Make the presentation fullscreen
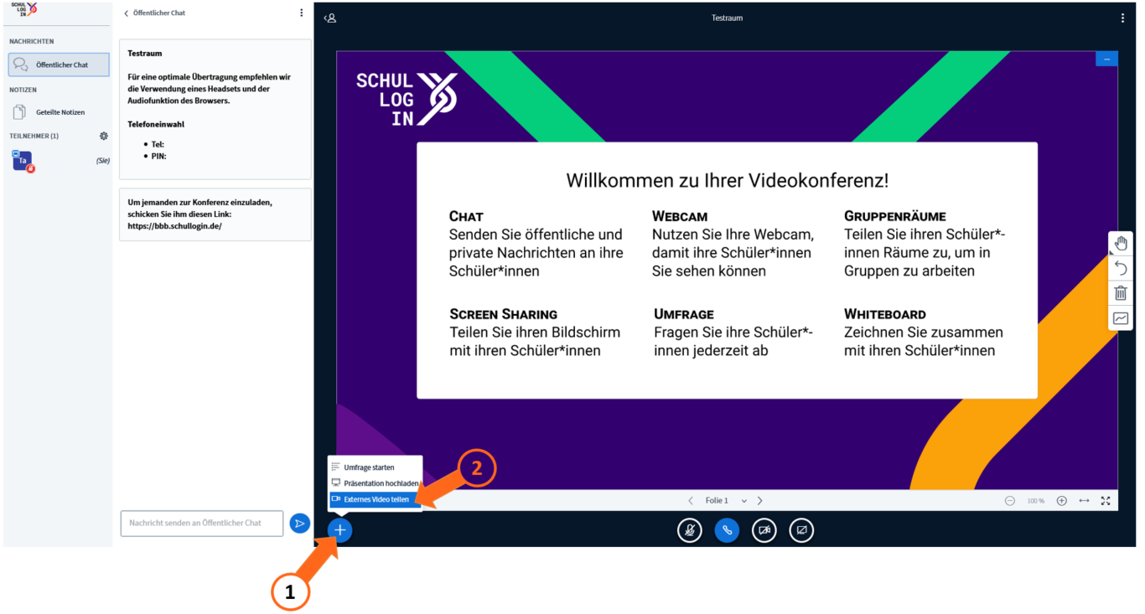1145x614 pixels. pos(1106,501)
